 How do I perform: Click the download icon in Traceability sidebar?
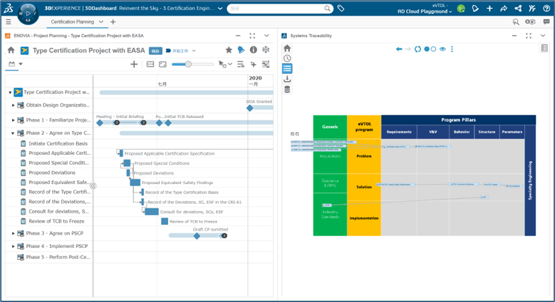coord(287,79)
